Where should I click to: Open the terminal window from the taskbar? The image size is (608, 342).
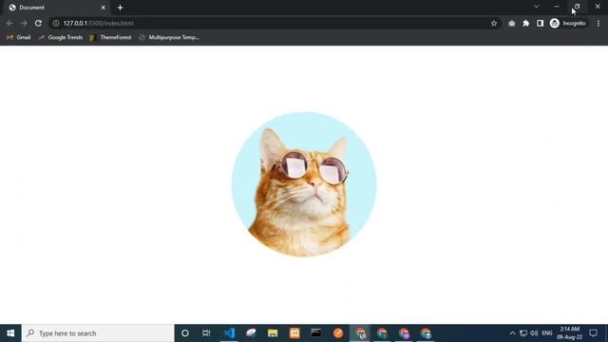coord(316,333)
